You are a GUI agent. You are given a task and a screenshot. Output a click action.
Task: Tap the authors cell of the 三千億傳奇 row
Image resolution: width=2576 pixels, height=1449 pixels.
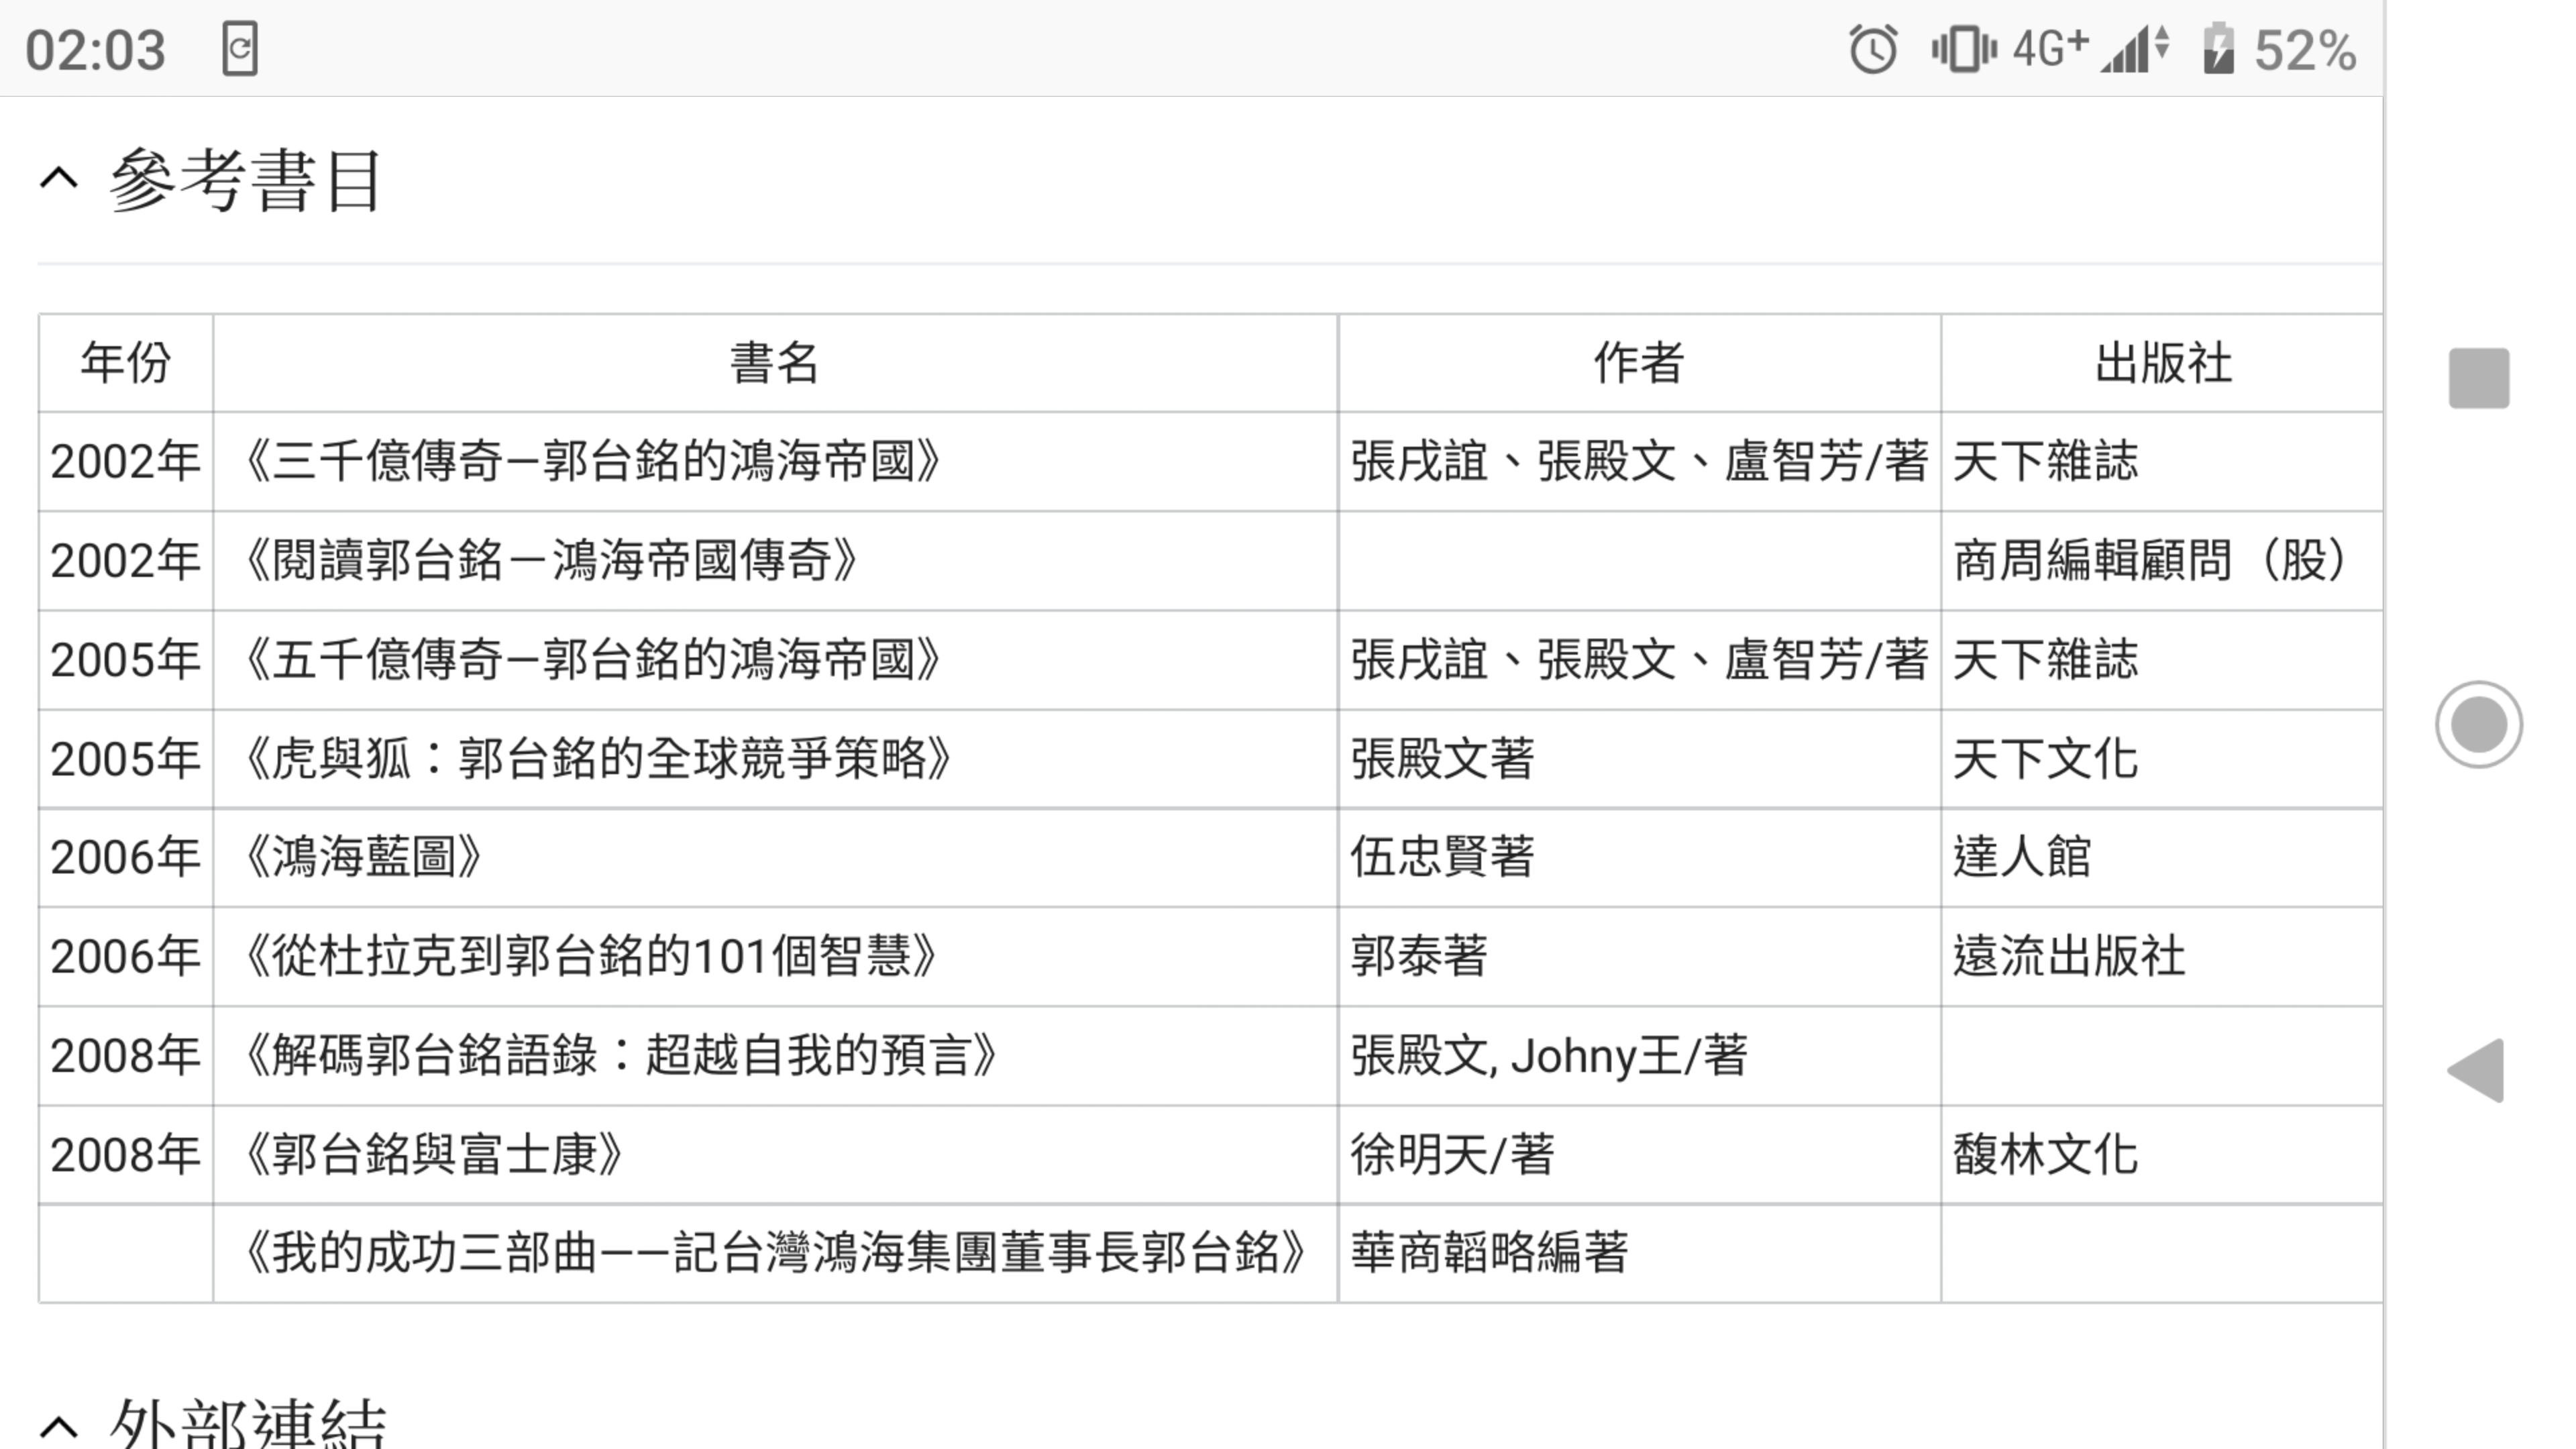coord(1639,462)
